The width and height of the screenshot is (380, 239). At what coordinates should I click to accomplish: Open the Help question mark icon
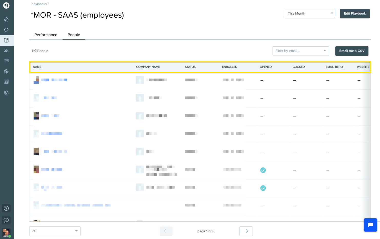coord(6,208)
